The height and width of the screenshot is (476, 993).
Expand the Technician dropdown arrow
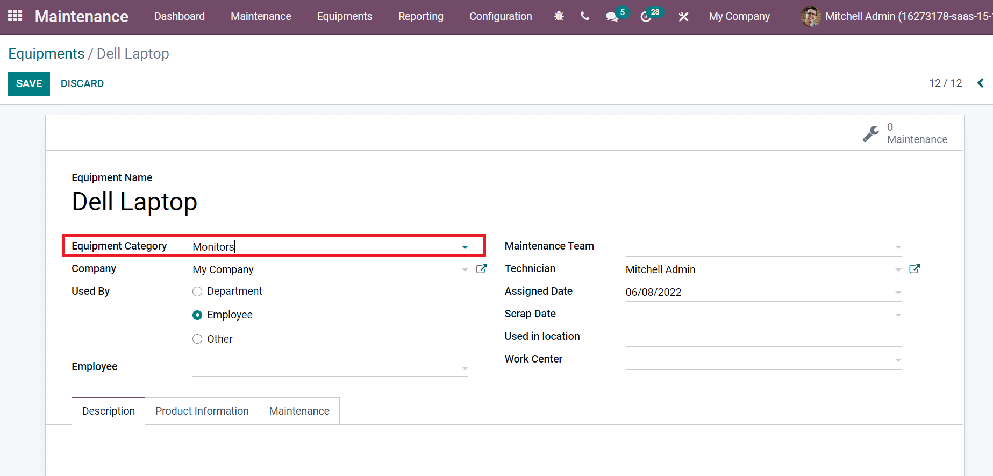pyautogui.click(x=898, y=270)
